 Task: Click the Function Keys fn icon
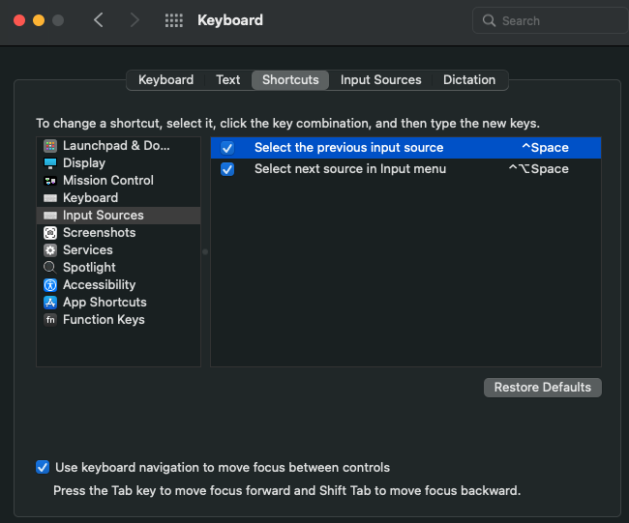click(x=50, y=320)
